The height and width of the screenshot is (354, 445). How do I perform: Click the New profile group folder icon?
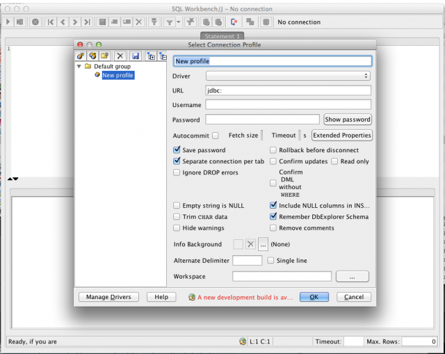[105, 56]
